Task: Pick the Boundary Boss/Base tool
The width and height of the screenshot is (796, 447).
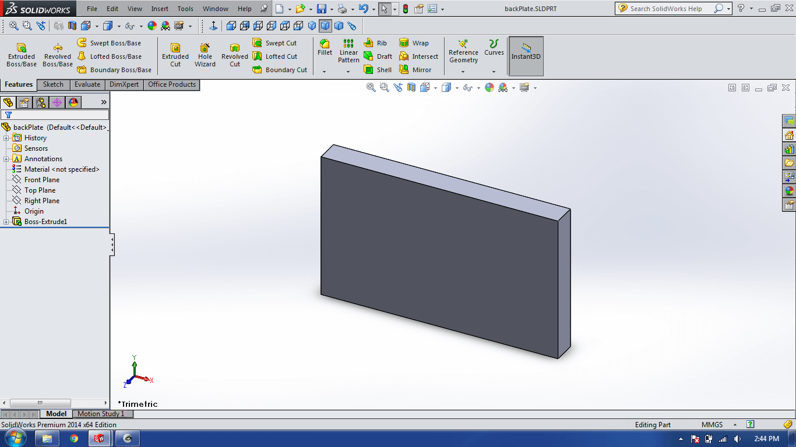Action: tap(114, 70)
